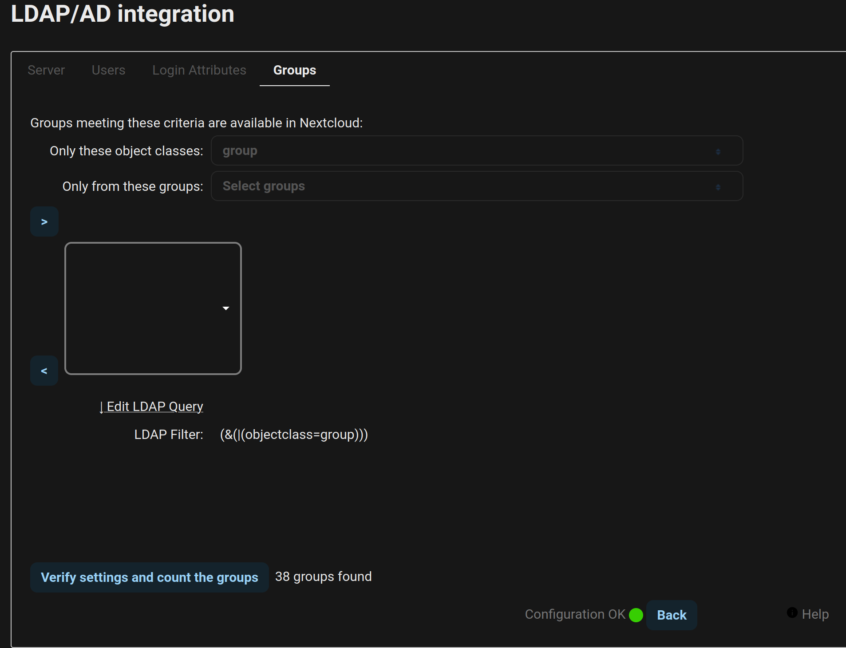
Task: Click the green configuration status indicator
Action: tap(636, 615)
